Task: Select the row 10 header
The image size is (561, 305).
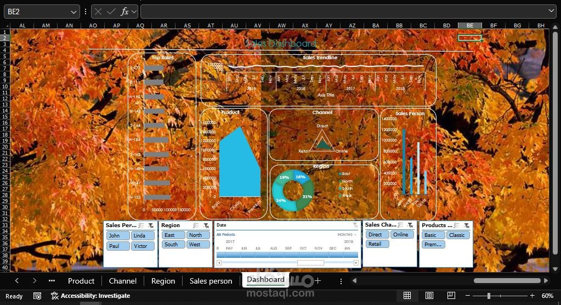Action: 5,86
